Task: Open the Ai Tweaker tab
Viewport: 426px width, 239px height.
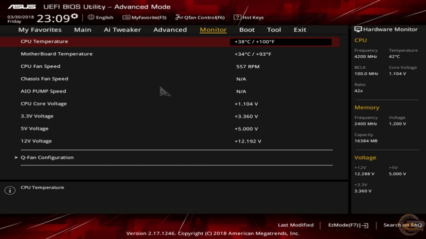Action: click(x=122, y=30)
